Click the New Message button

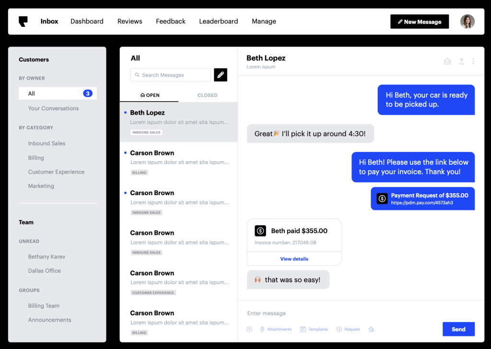pos(419,22)
